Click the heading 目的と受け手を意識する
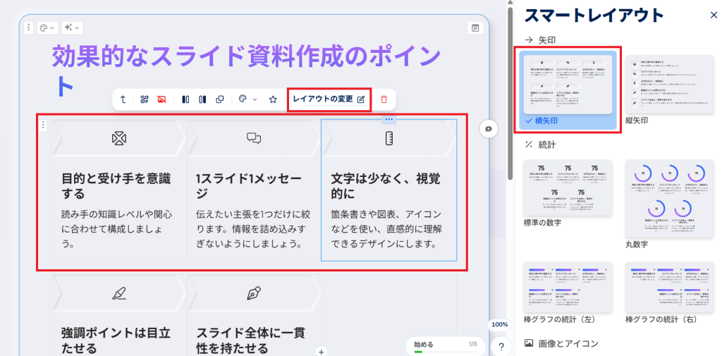 (116, 186)
